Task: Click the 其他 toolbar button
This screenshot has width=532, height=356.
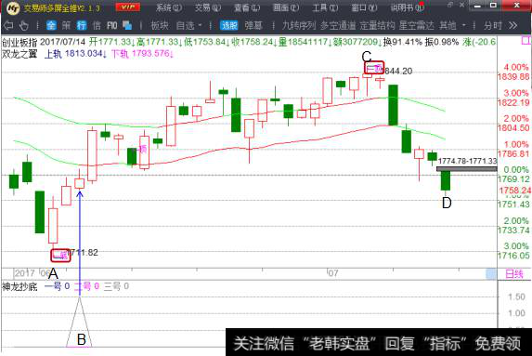Action: point(448,25)
